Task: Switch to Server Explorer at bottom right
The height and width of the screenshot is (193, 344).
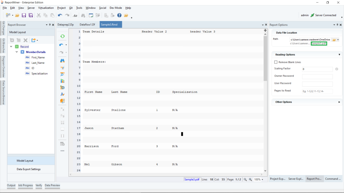Action: point(296,179)
